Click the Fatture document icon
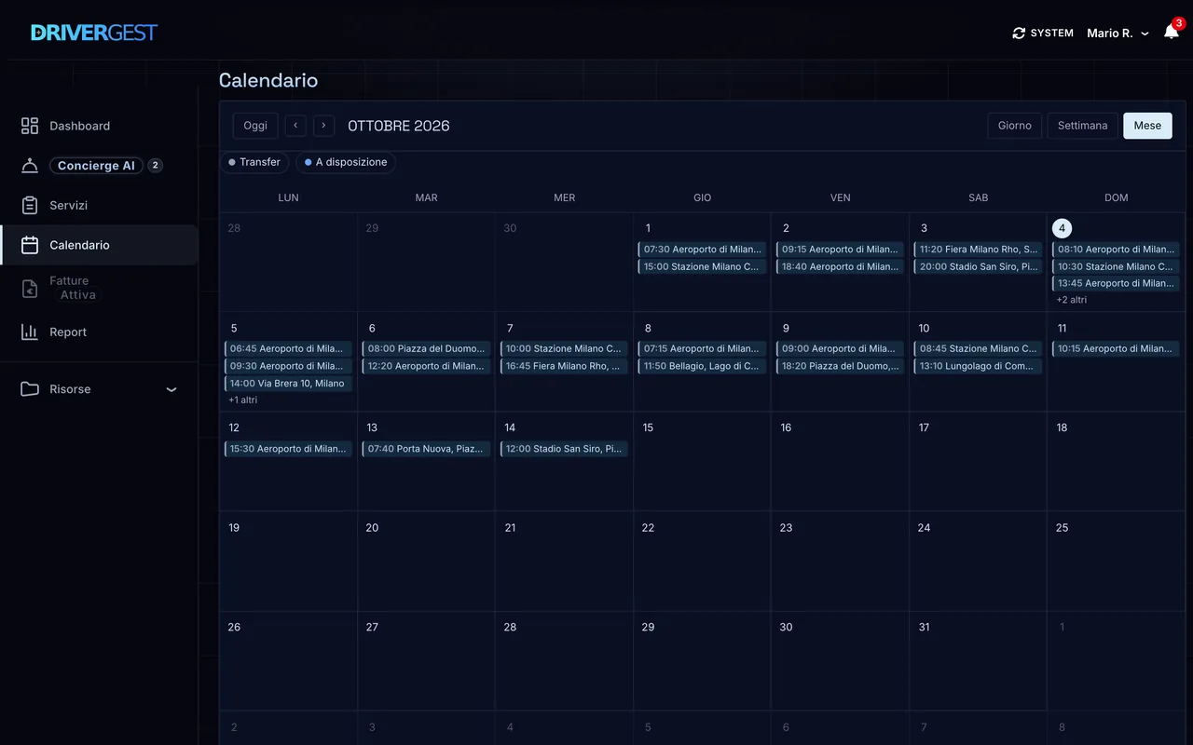This screenshot has height=745, width=1193. click(30, 289)
